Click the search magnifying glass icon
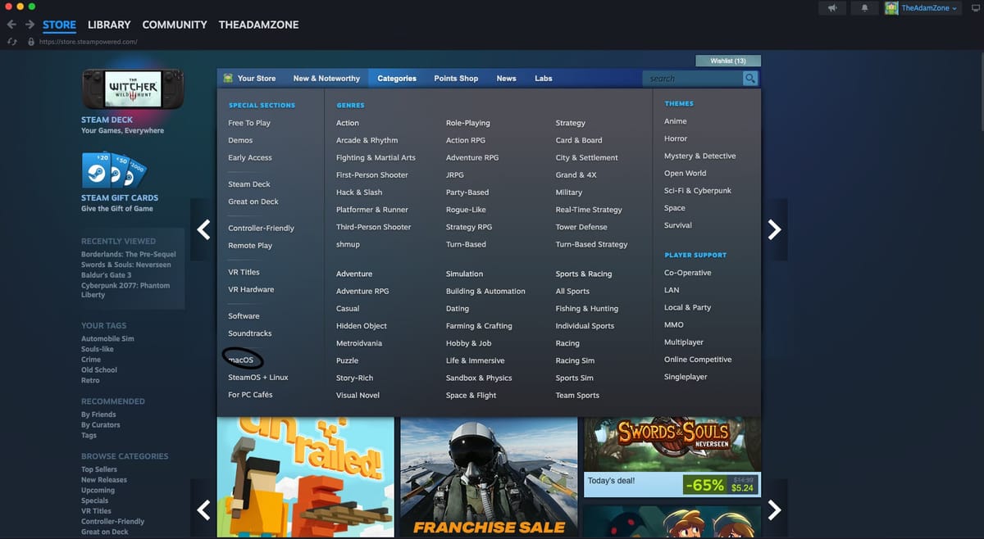Screen dimensions: 984x539 (750, 79)
